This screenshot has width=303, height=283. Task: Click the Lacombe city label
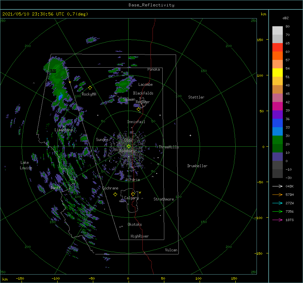point(145,84)
